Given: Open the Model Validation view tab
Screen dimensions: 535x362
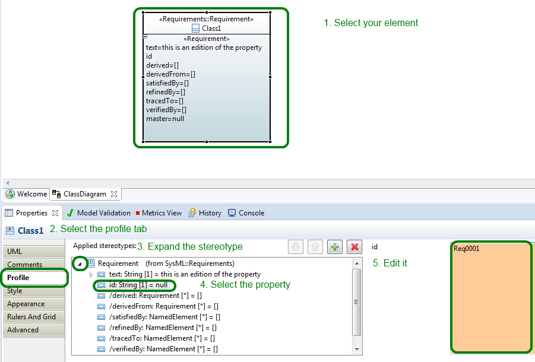Looking at the screenshot, I should click(99, 213).
